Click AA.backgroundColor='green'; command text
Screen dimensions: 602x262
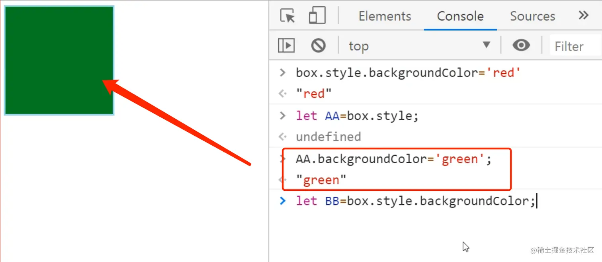(x=394, y=159)
